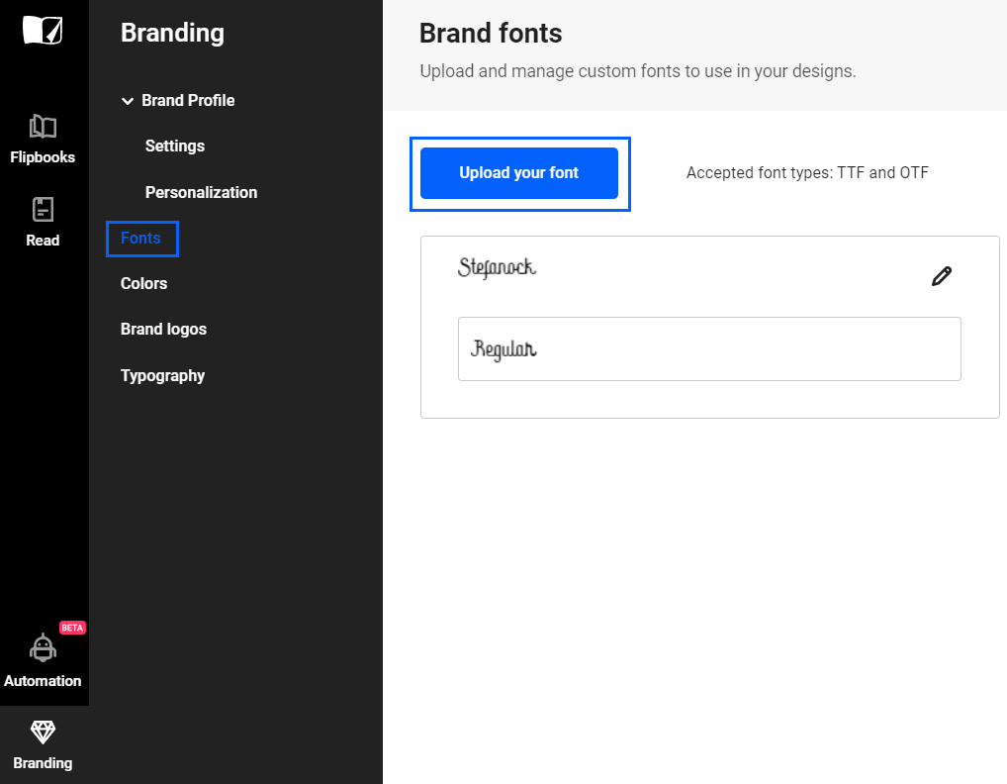Click the Flipsnack logo icon

click(x=43, y=31)
